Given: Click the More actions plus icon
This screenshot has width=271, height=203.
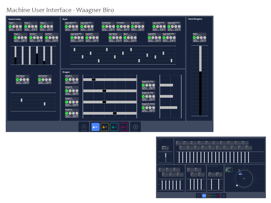Looking at the screenshot, I should pos(135,127).
